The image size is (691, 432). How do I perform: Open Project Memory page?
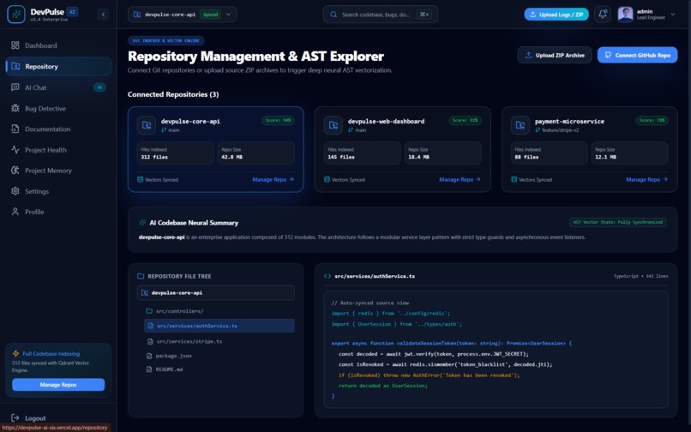pos(58,171)
